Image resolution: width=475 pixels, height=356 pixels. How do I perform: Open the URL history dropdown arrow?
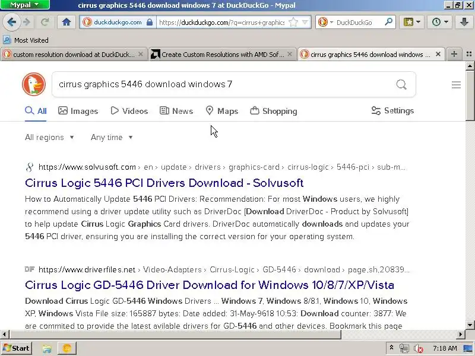point(305,23)
